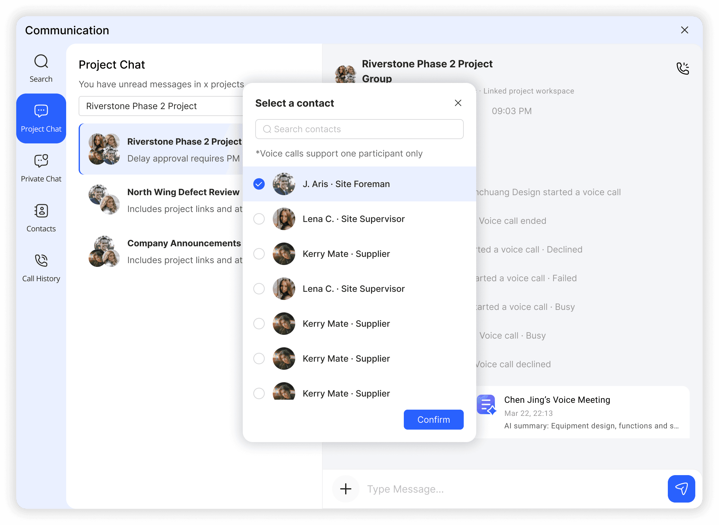Click the Project Chat panel heading

112,65
